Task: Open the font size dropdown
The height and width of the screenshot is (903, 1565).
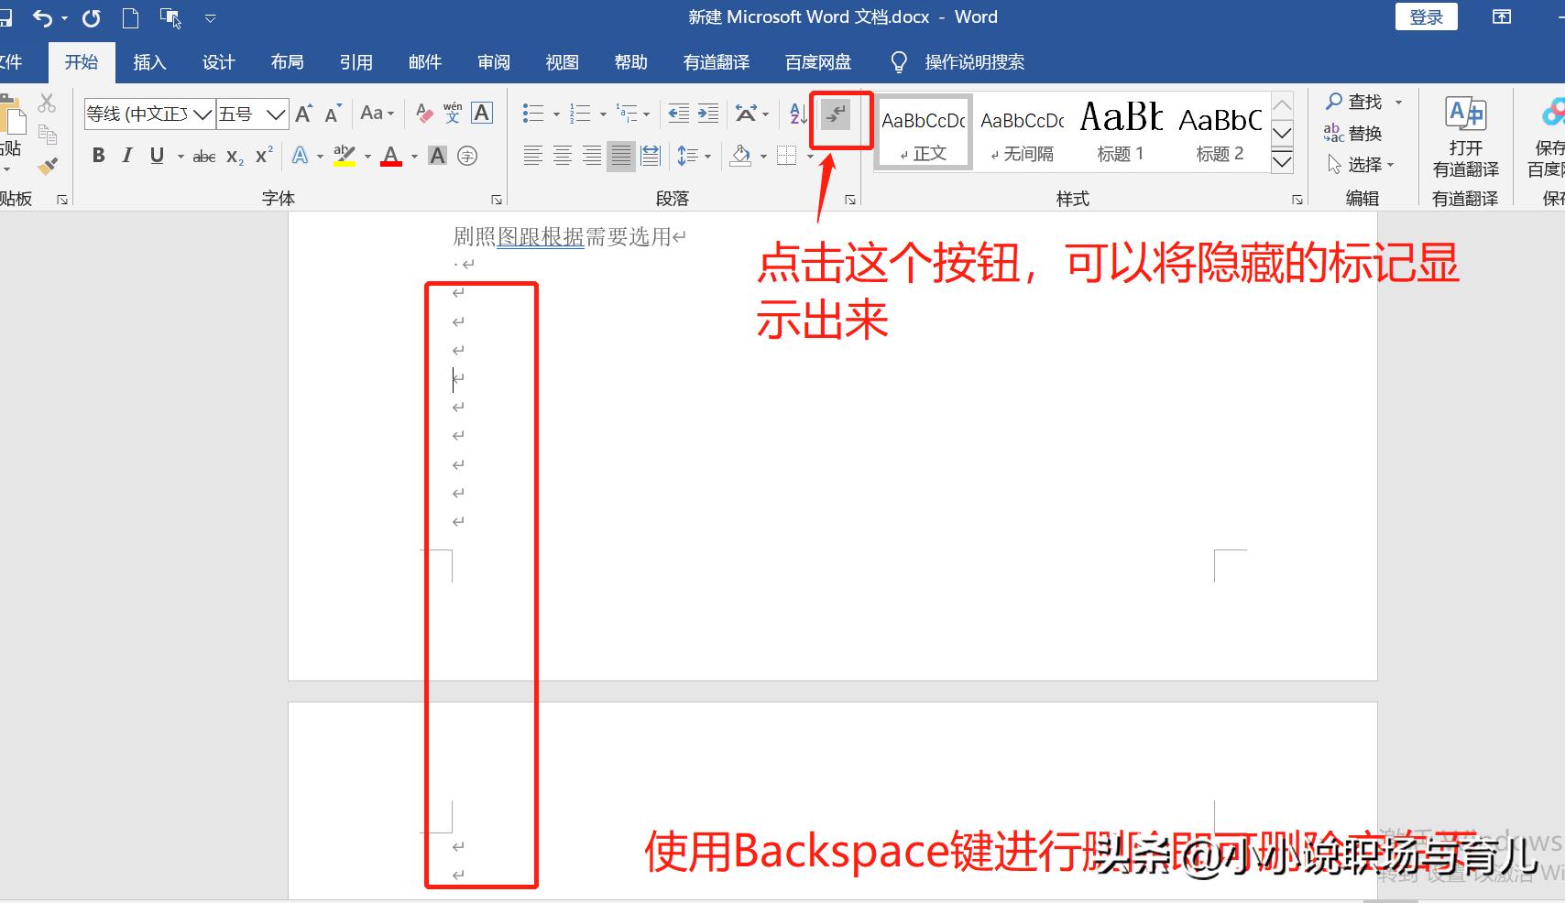Action: tap(275, 113)
